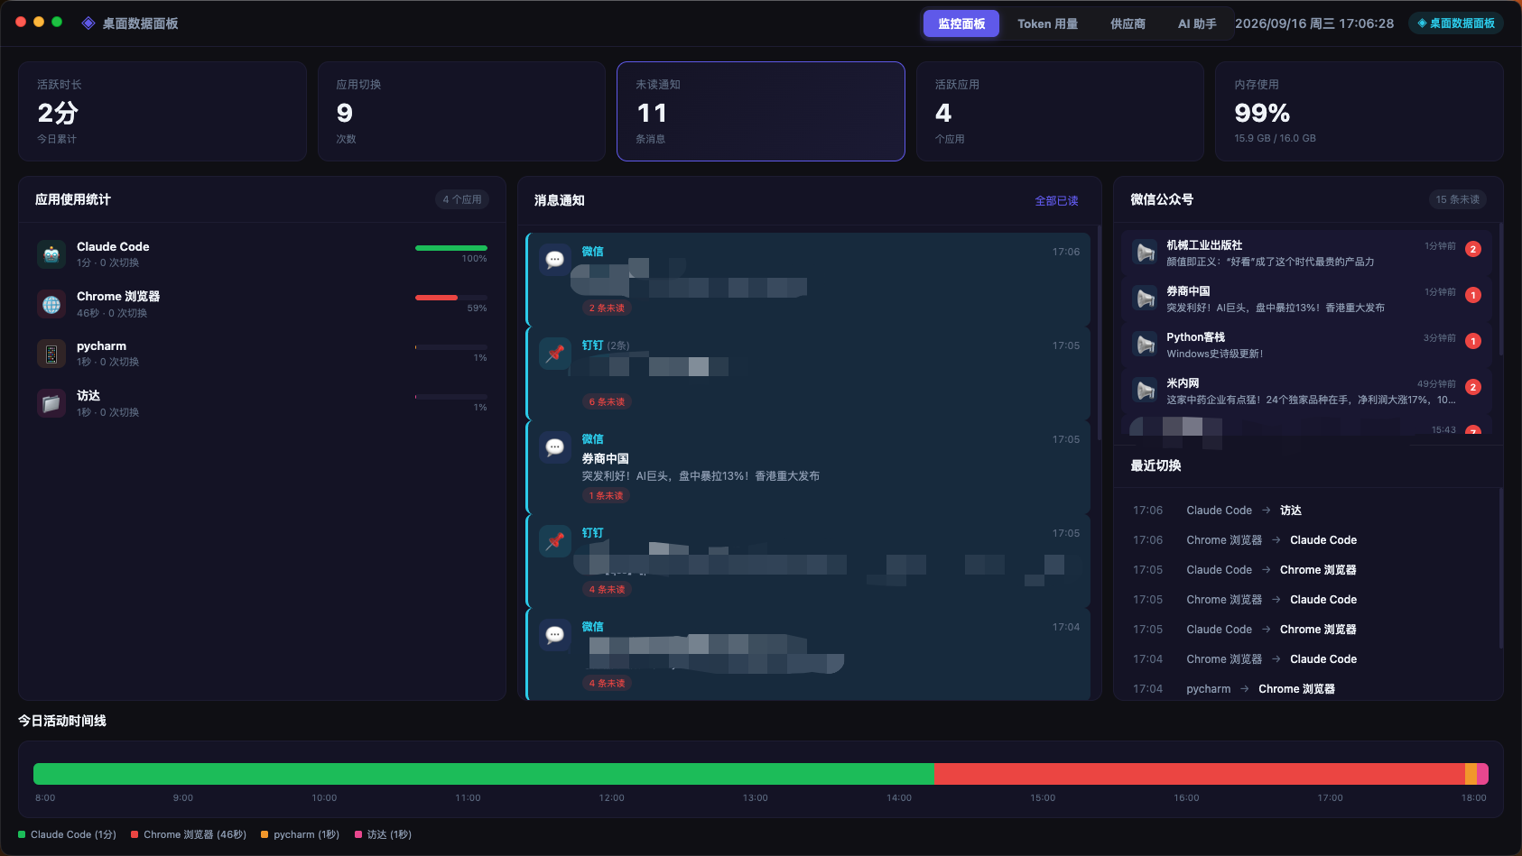The width and height of the screenshot is (1522, 856).
Task: Click the 访达 folder icon
Action: pyautogui.click(x=51, y=403)
